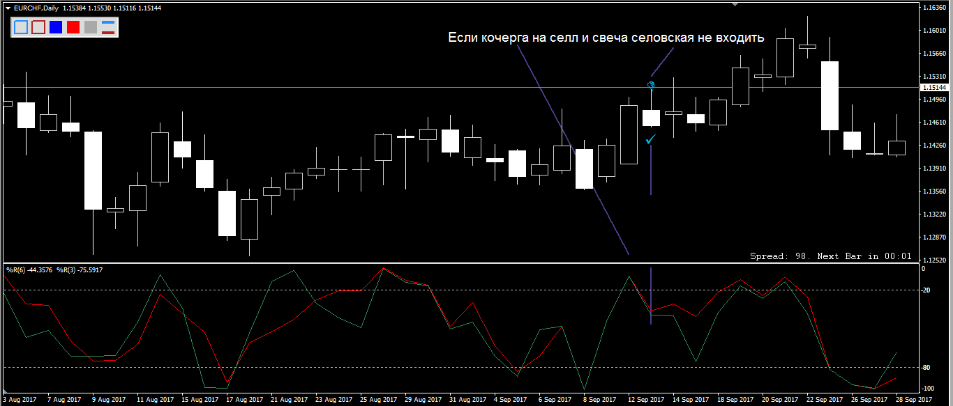The height and width of the screenshot is (406, 953).
Task: Click the chart shift triangle marker at top
Action: [x=734, y=4]
